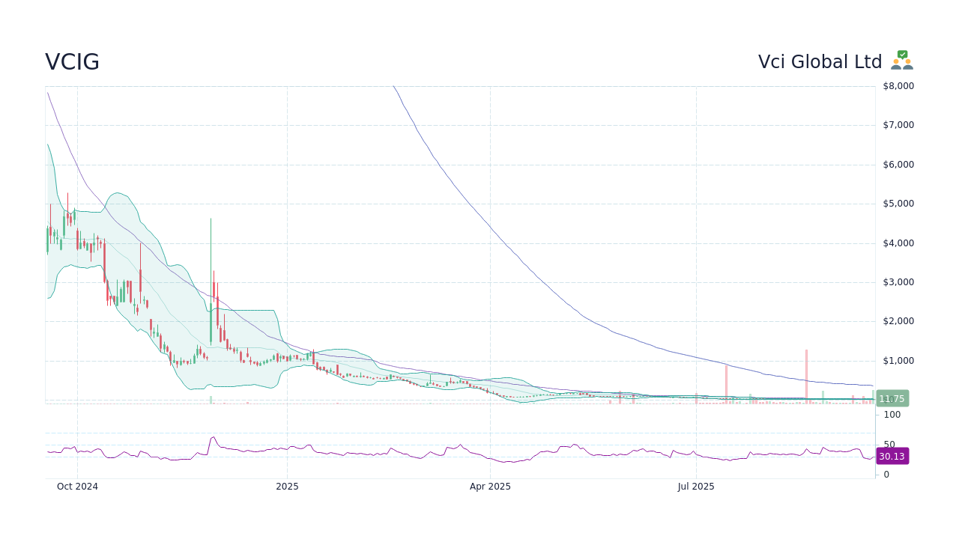Select the green 11.75 price badge

[892, 398]
